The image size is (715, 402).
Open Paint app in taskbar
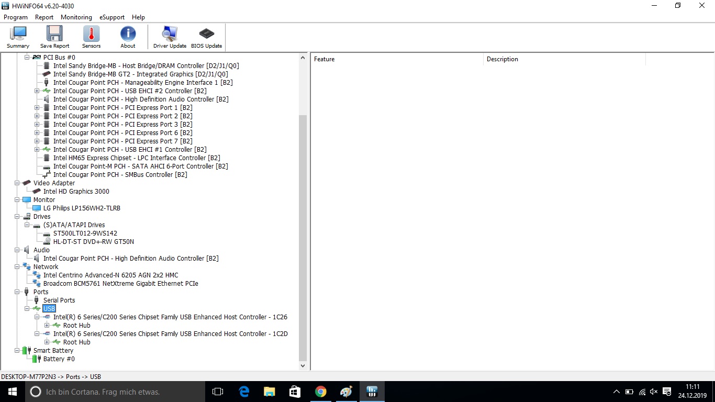(346, 392)
